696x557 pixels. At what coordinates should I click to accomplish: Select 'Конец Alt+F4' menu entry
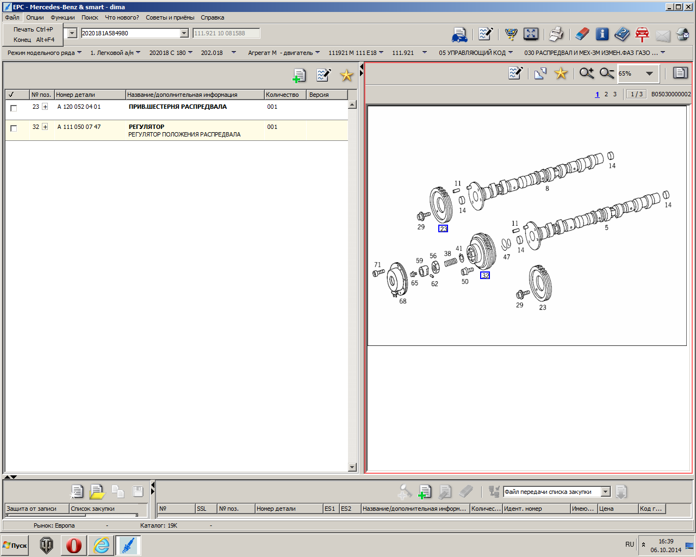34,40
